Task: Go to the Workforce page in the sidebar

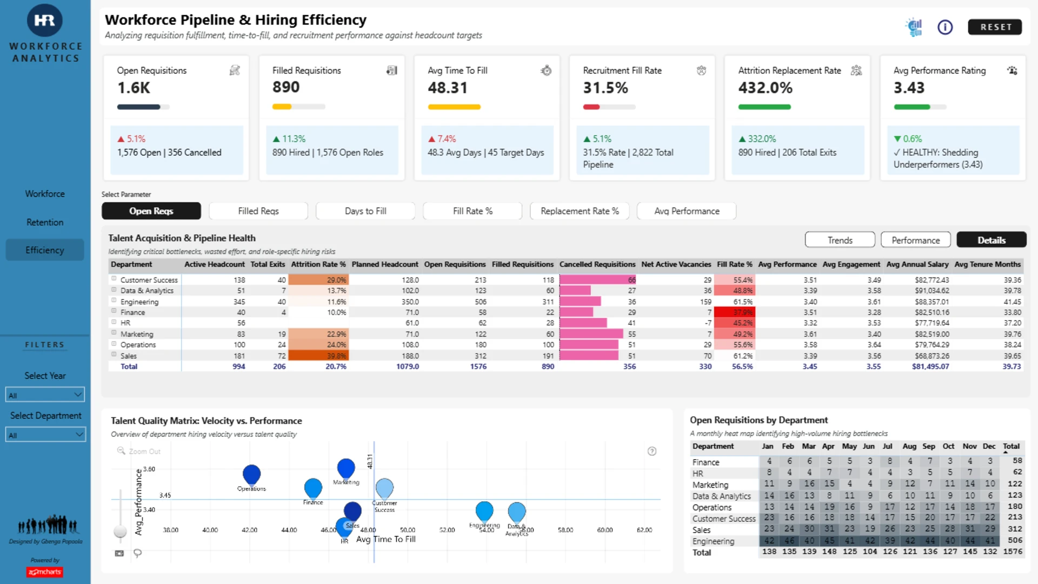Action: (x=45, y=194)
